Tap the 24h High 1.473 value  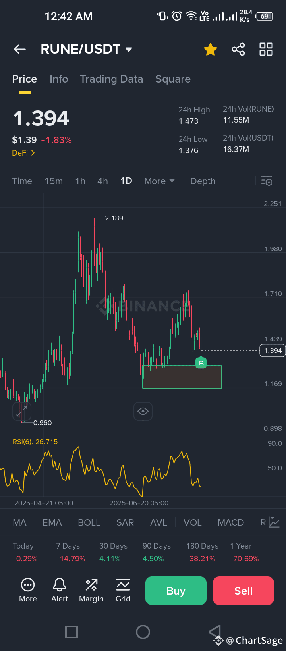188,121
